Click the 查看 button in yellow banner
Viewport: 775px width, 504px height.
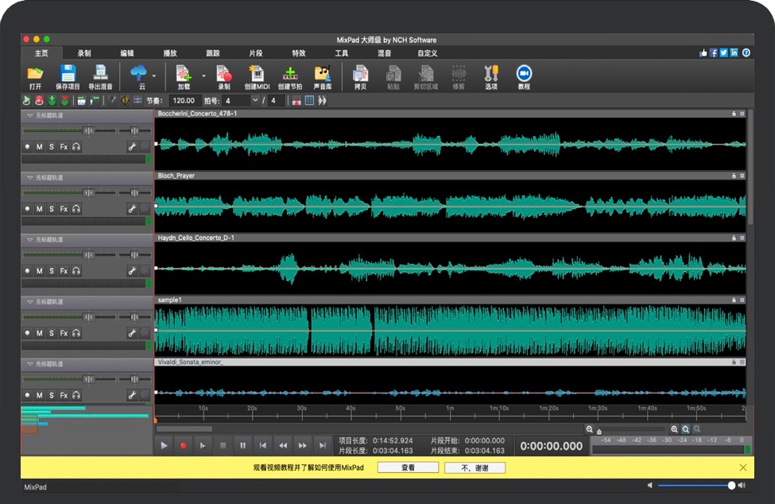click(x=408, y=468)
